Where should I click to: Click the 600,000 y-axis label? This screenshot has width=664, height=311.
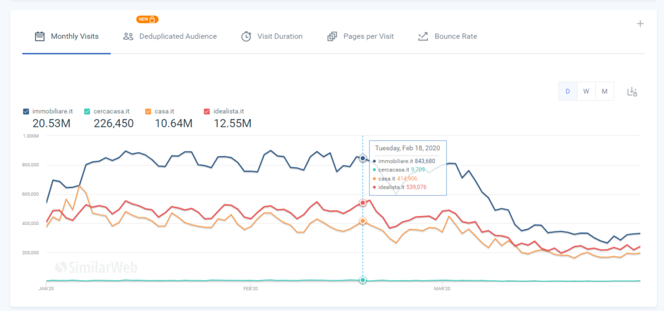coord(32,194)
